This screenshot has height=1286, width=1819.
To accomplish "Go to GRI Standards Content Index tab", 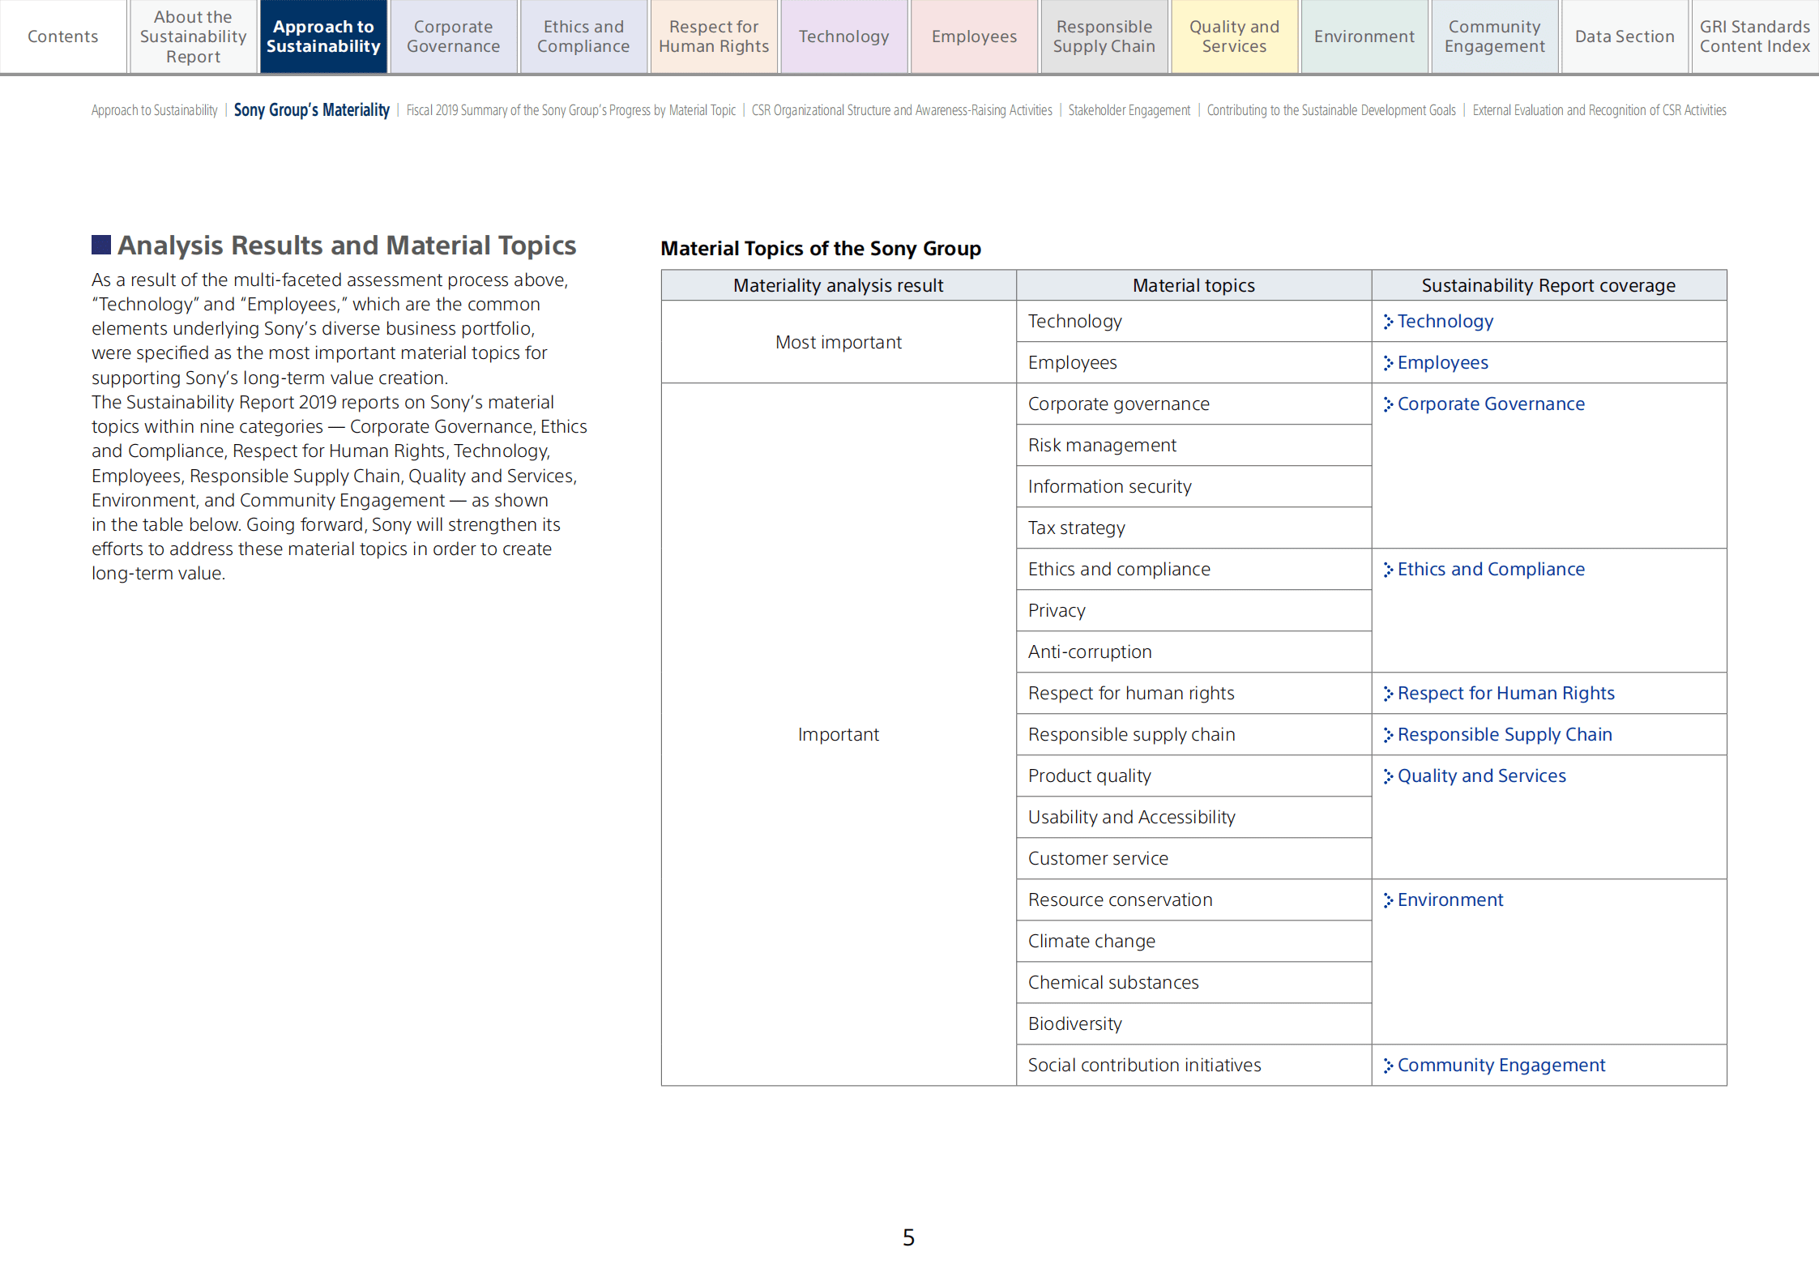I will coord(1754,36).
